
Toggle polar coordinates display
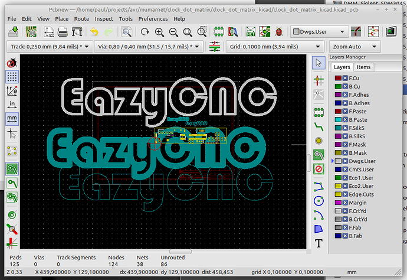coord(12,91)
